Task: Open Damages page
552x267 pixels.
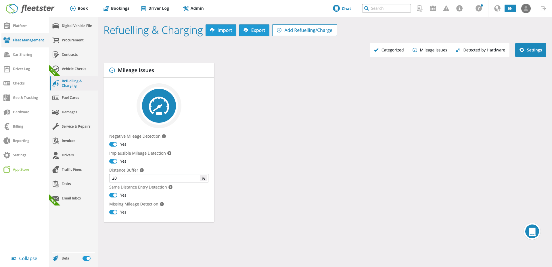Action: [74, 112]
